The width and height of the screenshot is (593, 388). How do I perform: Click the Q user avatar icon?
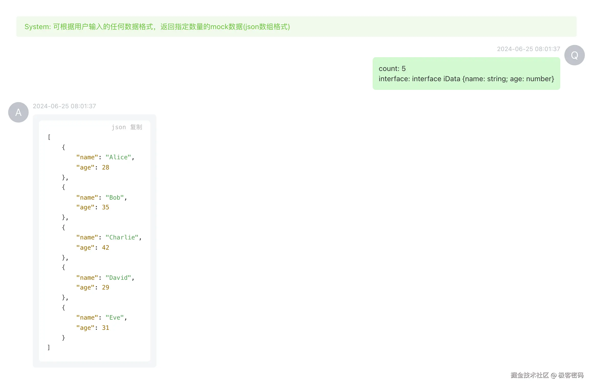coord(574,55)
